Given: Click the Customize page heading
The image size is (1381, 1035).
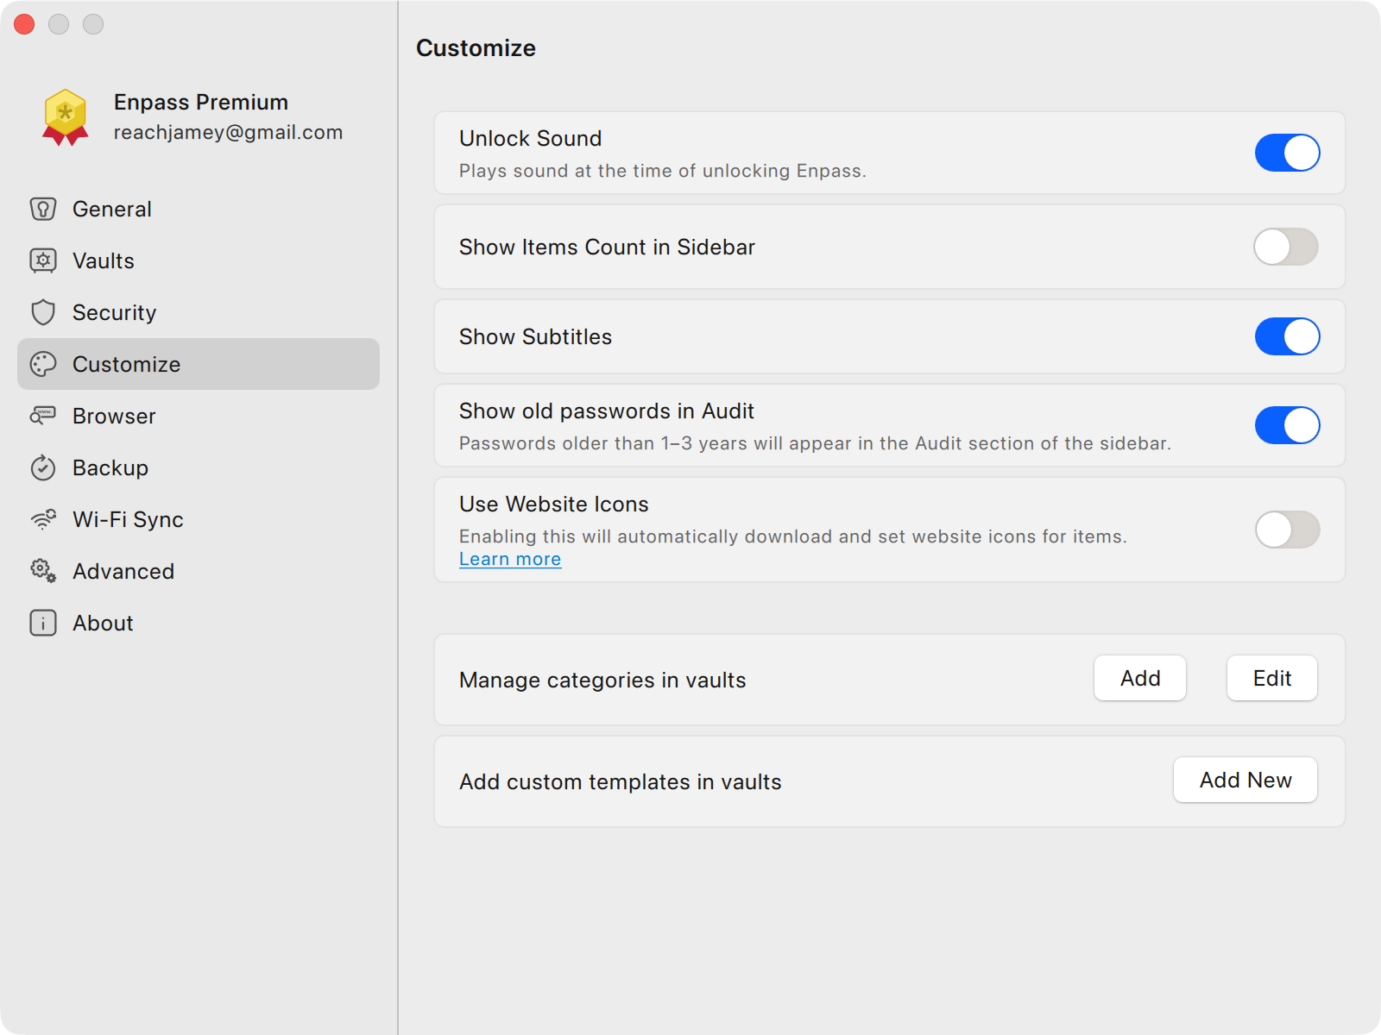Looking at the screenshot, I should pos(476,48).
